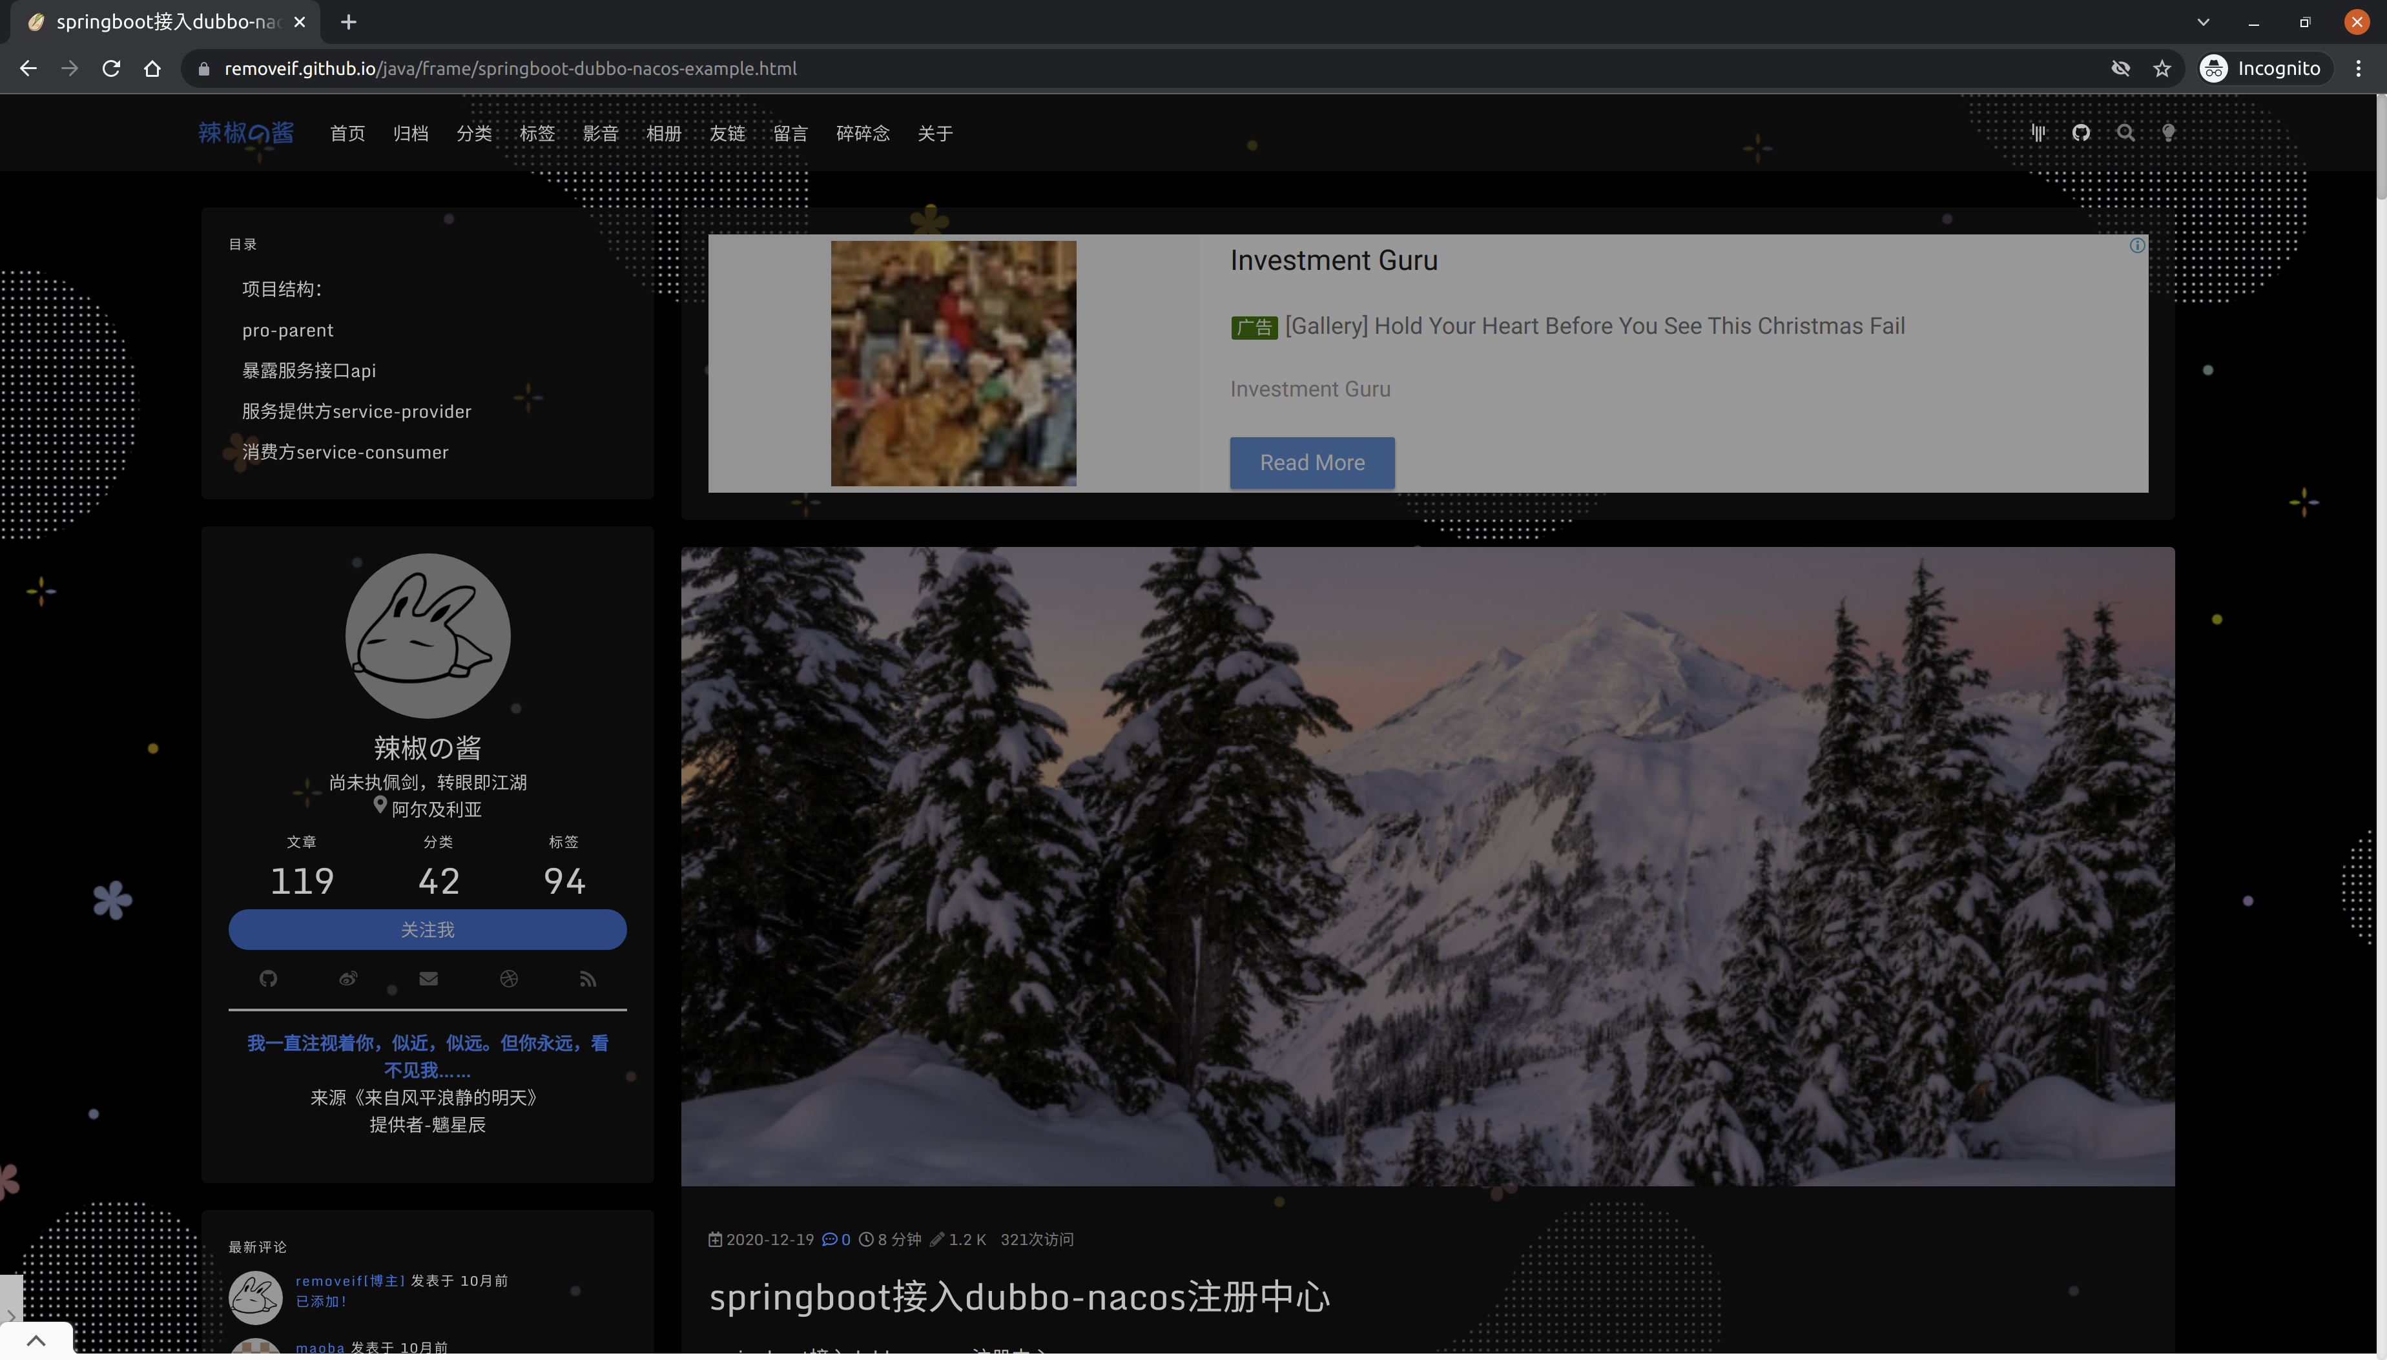Open the Weibo profile icon

click(348, 978)
